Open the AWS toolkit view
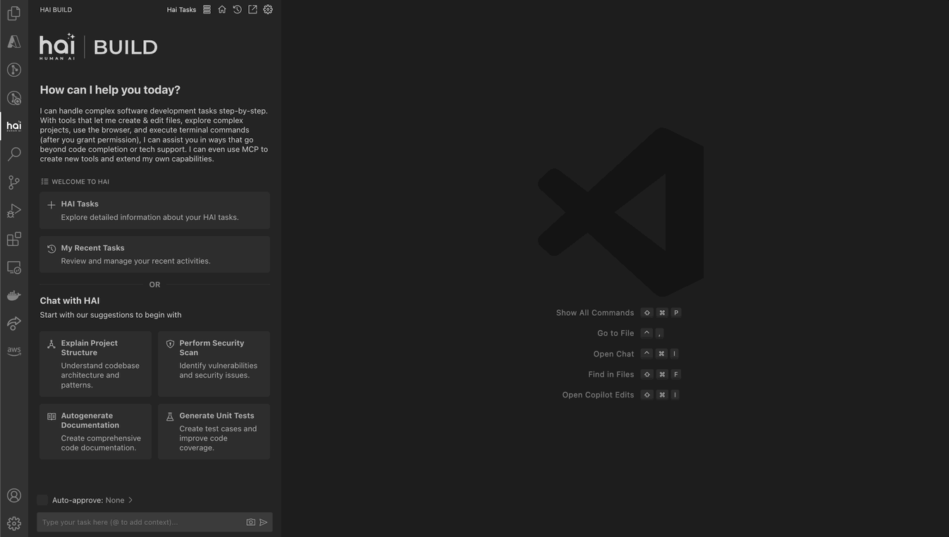 point(14,352)
